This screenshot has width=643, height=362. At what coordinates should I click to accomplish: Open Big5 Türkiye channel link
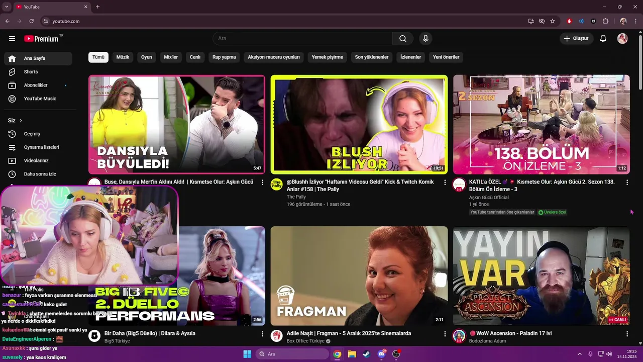(x=117, y=341)
